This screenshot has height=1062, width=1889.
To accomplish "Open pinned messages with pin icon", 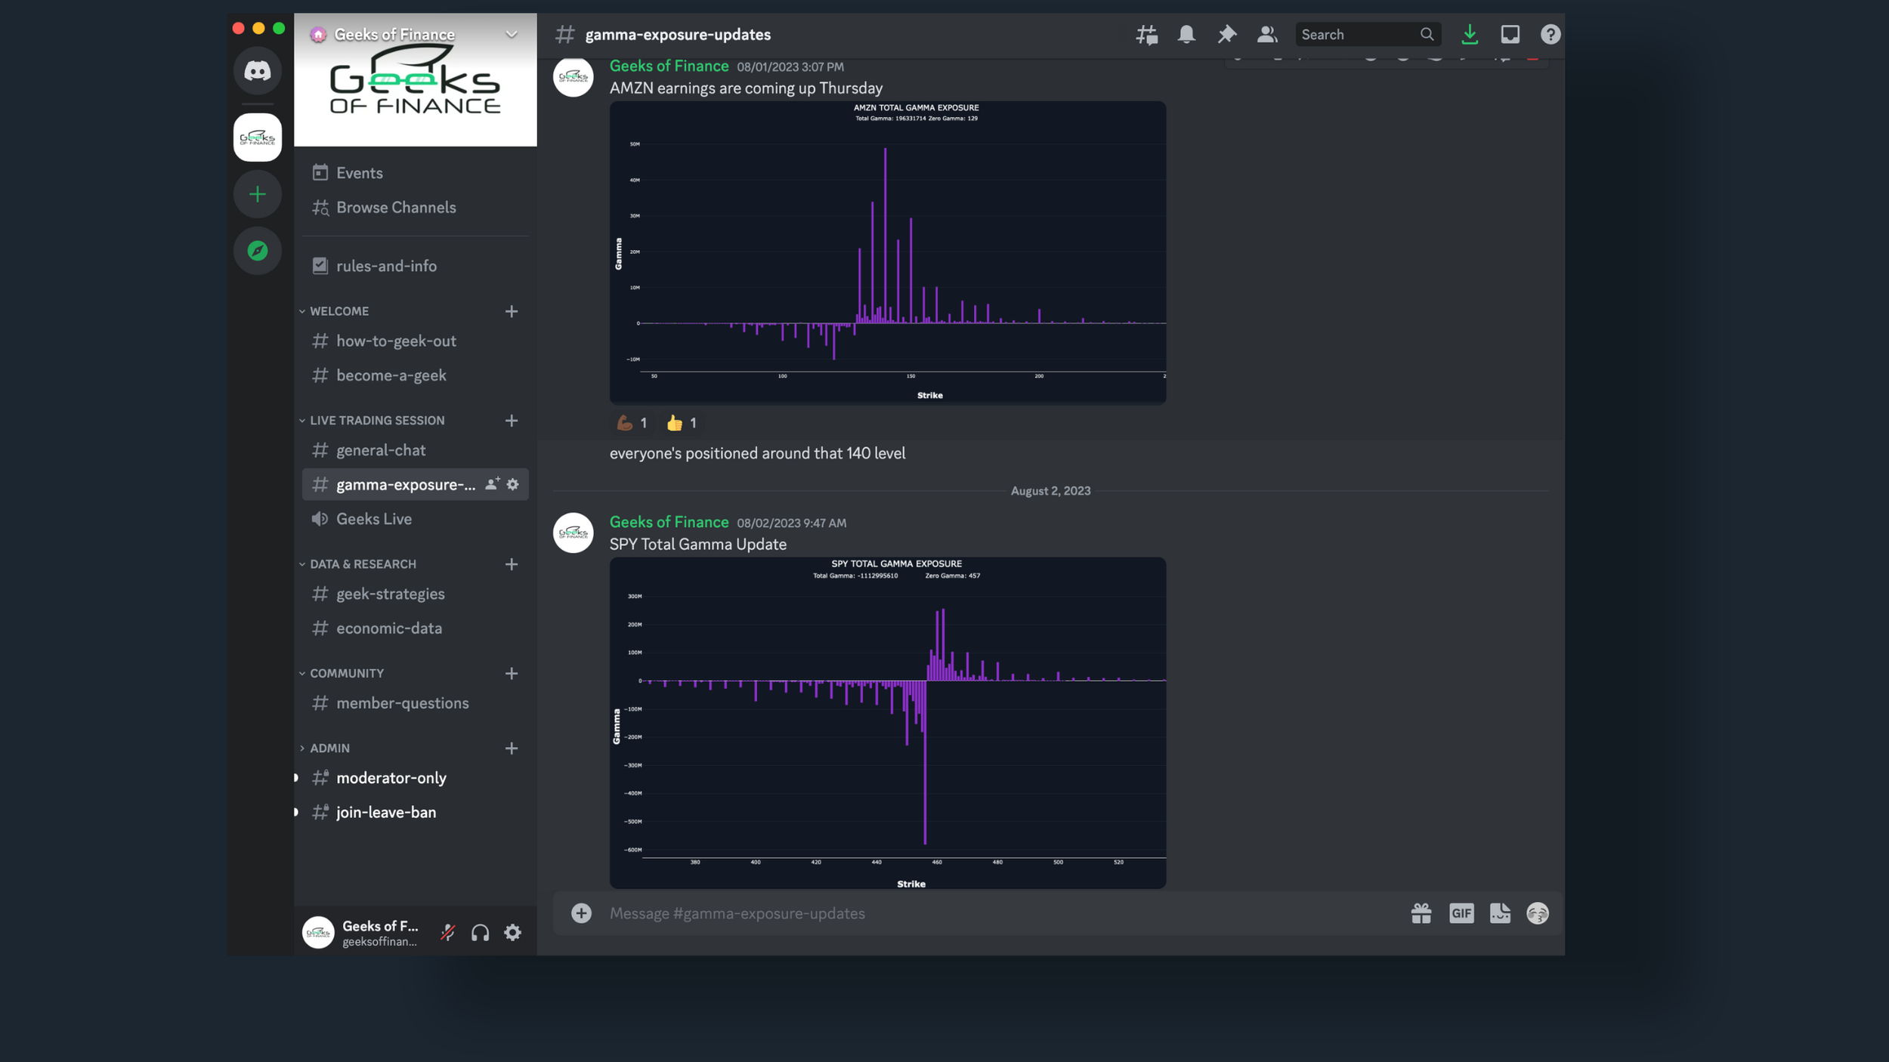I will (1226, 35).
